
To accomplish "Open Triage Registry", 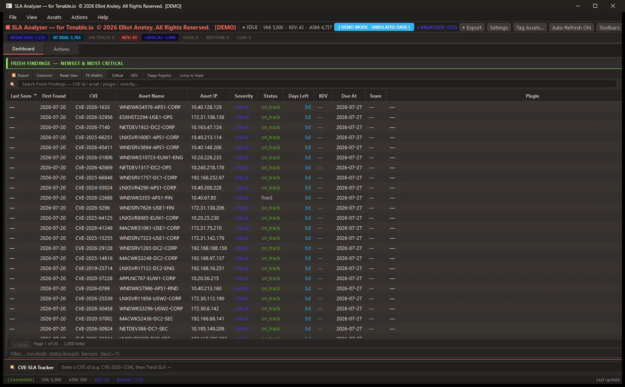I will pos(159,75).
